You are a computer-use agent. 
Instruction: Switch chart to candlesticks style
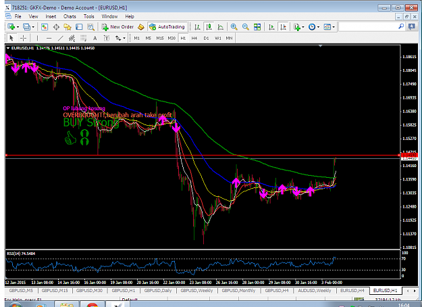click(x=209, y=26)
